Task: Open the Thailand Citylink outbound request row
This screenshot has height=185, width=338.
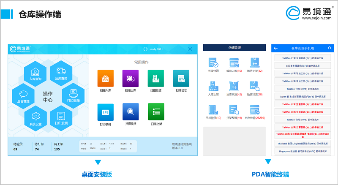Action: (300, 143)
